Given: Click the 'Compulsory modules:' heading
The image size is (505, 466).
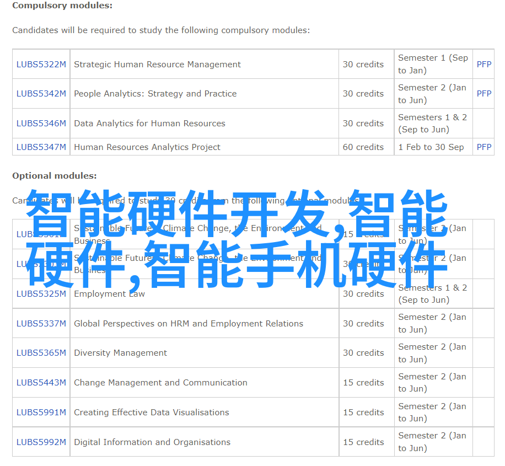Looking at the screenshot, I should [62, 6].
